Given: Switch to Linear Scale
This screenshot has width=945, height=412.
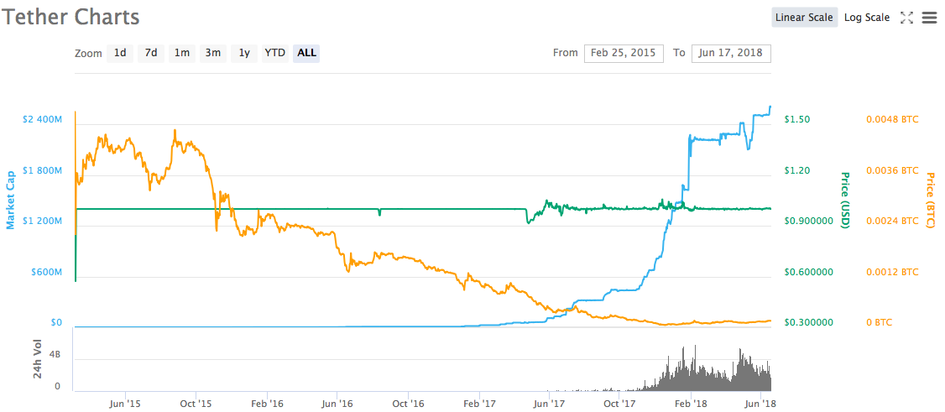Looking at the screenshot, I should (804, 18).
